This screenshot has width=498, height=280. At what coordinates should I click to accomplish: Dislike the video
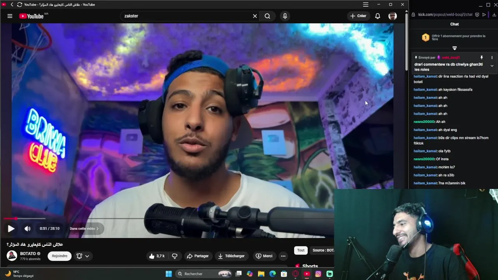175,256
